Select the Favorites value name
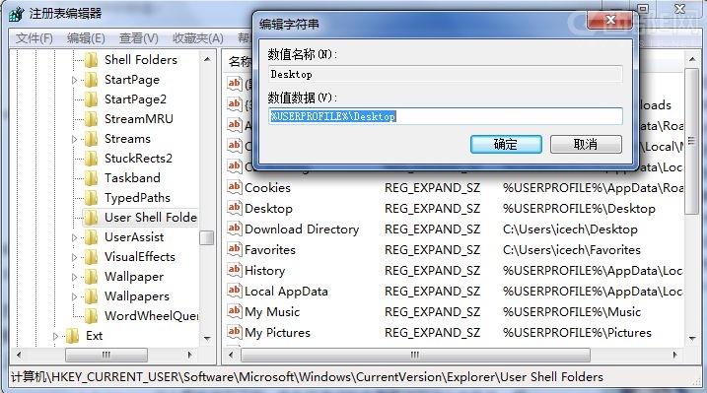This screenshot has height=393, width=707. tap(270, 249)
